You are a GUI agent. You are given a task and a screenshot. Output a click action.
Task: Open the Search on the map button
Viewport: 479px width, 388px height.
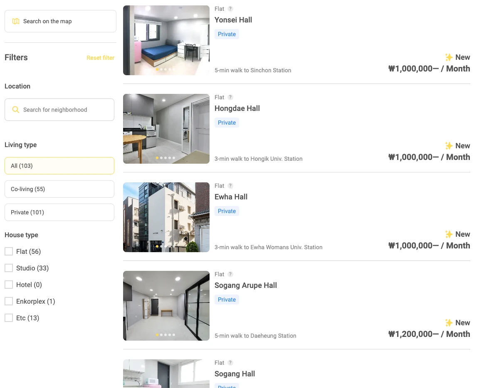pos(60,21)
